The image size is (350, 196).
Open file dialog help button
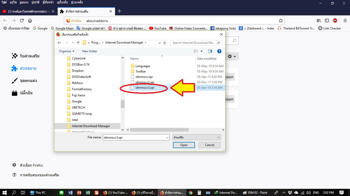click(219, 51)
